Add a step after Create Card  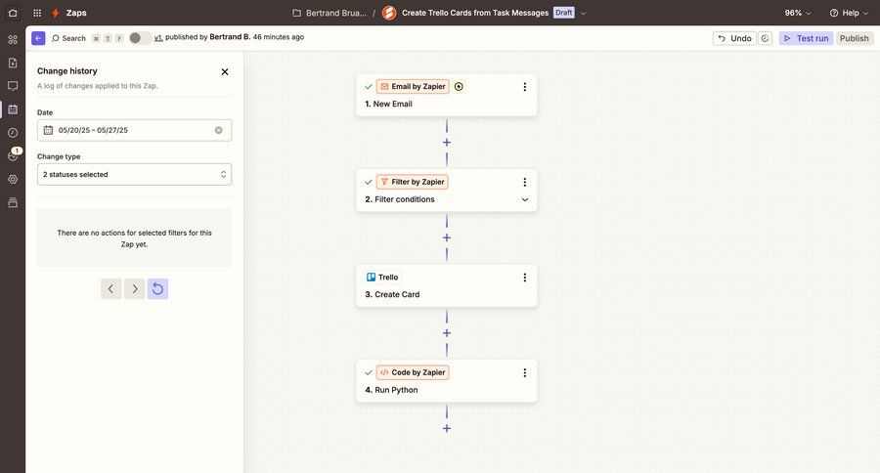[x=447, y=333]
